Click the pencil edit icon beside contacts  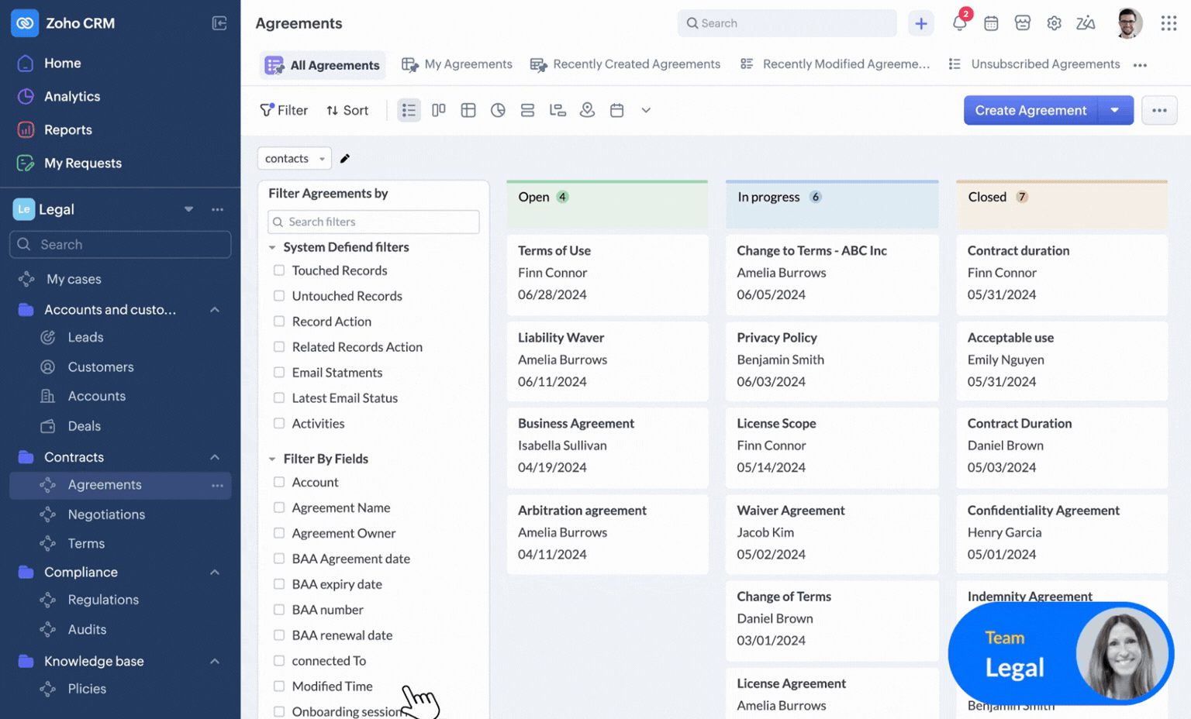coord(345,158)
